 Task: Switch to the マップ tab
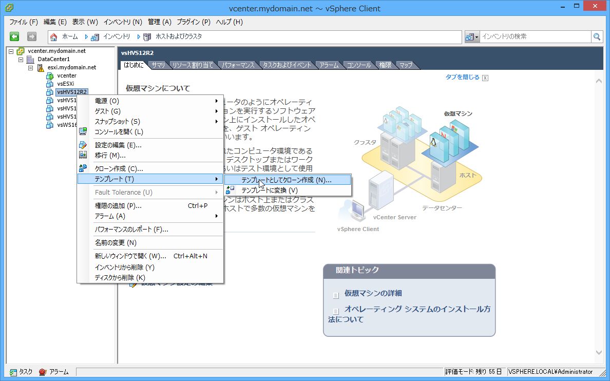(406, 65)
